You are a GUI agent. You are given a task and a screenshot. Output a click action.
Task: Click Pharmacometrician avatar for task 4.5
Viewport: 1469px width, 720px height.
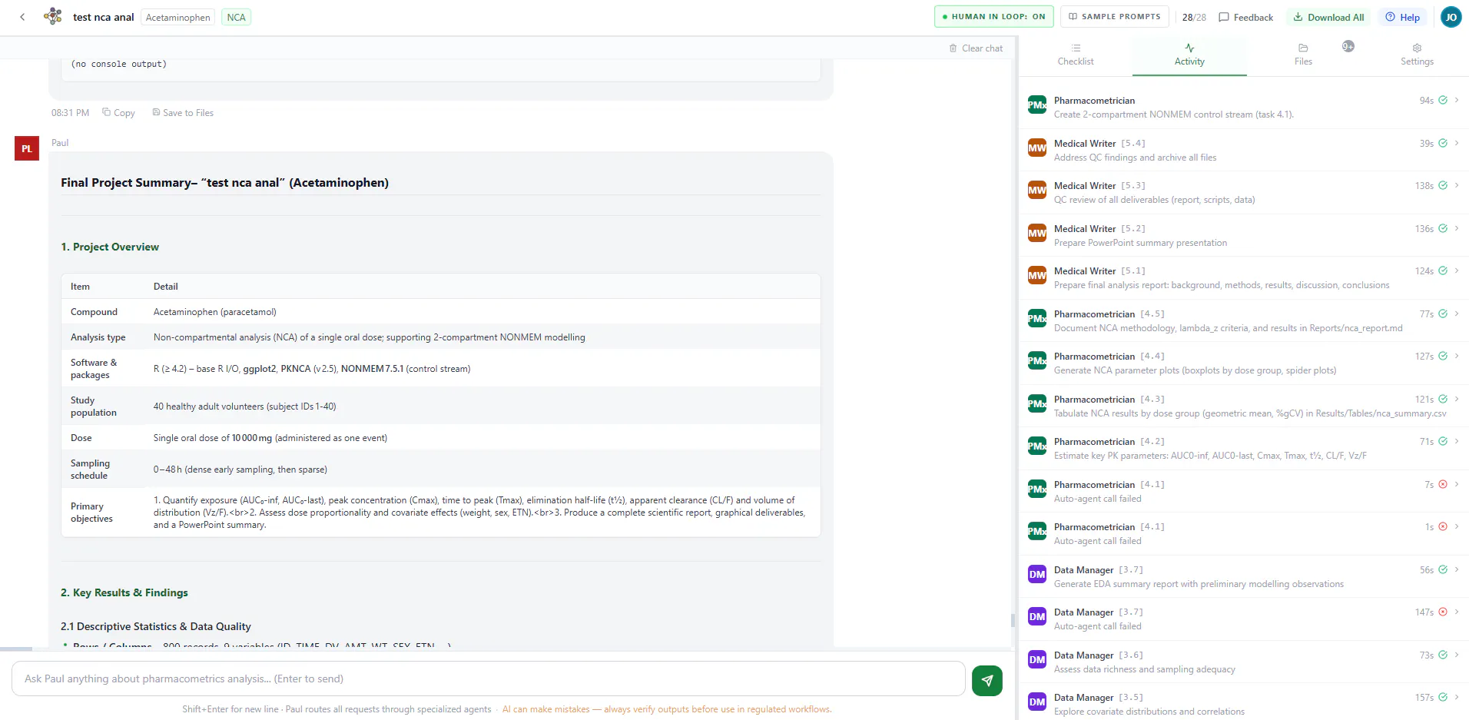pyautogui.click(x=1037, y=318)
